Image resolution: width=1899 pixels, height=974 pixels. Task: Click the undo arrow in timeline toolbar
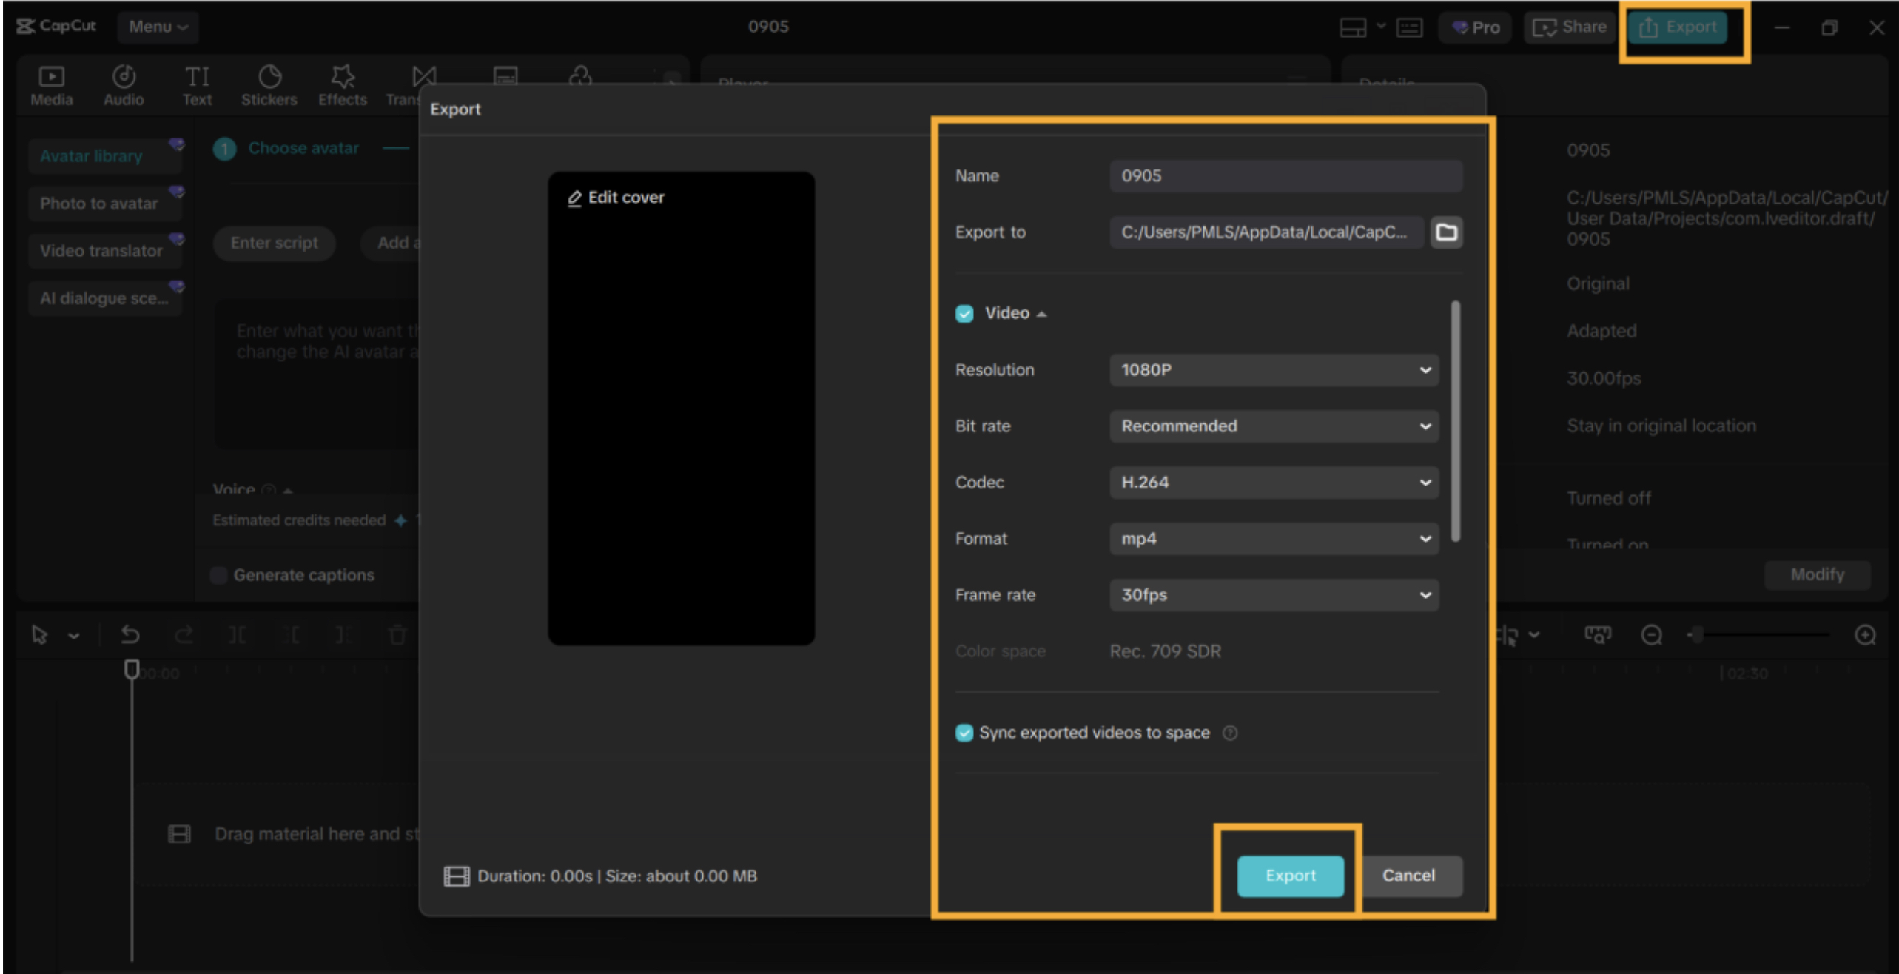(x=130, y=635)
